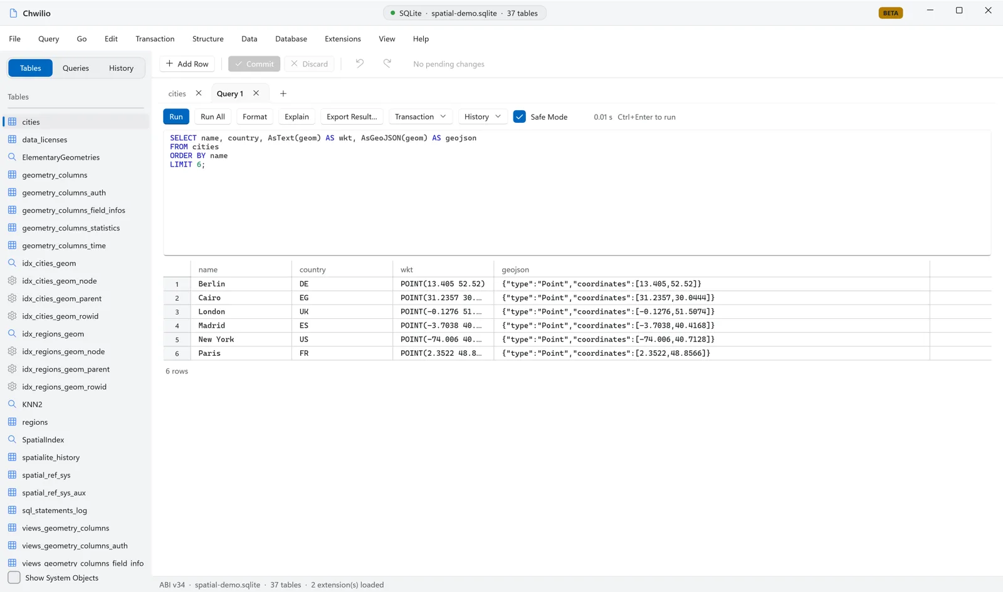Click the EG country cell
The height and width of the screenshot is (592, 1003).
pos(342,298)
